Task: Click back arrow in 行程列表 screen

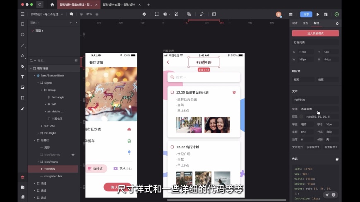Action: point(168,62)
